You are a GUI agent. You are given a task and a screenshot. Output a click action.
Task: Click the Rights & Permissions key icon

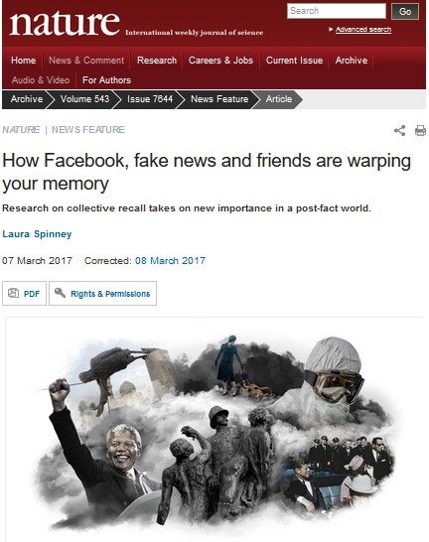pyautogui.click(x=60, y=293)
